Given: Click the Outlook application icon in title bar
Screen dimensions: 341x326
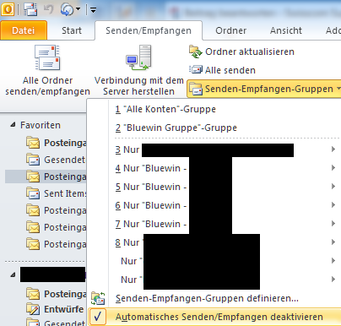Looking at the screenshot, I should tap(8, 10).
